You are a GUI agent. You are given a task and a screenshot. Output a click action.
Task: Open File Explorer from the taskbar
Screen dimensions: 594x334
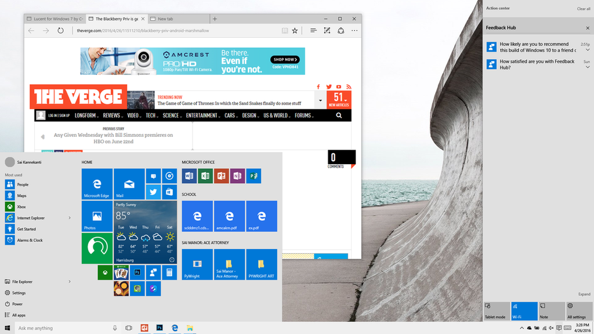[x=190, y=328]
